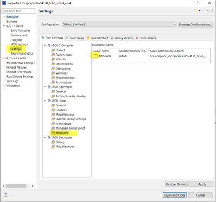Click the sidebar scroll right arrow
Viewport: 216px width, 202px height.
tap(32, 186)
